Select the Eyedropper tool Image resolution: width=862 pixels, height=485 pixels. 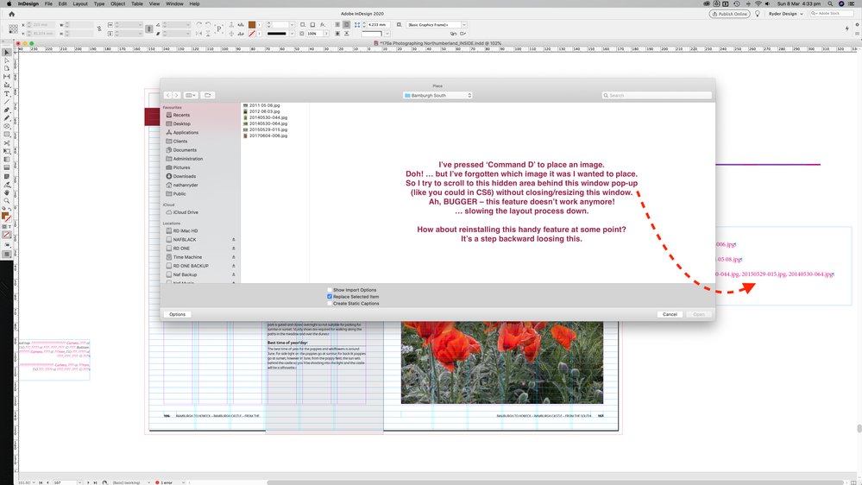7,185
